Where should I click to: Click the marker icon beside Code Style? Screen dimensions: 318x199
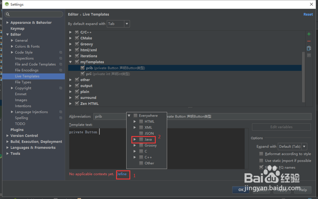pyautogui.click(x=60, y=52)
